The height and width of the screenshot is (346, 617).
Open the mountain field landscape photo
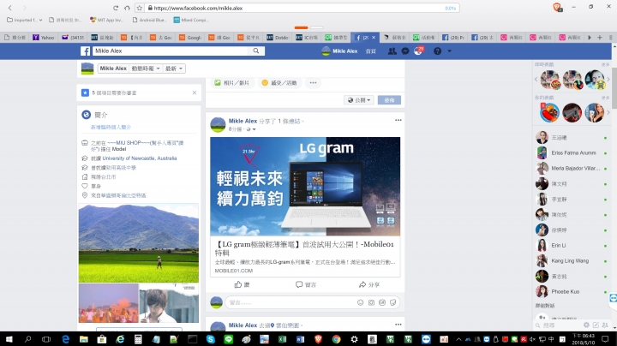tap(139, 243)
